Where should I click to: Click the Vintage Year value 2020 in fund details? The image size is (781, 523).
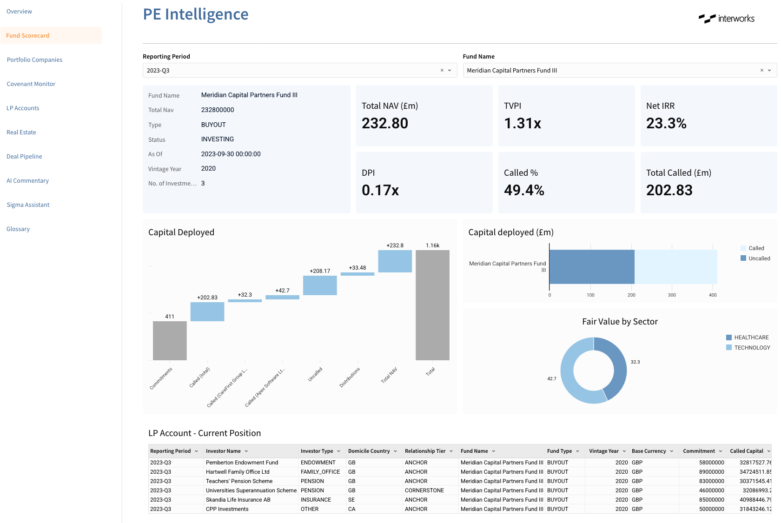click(208, 168)
